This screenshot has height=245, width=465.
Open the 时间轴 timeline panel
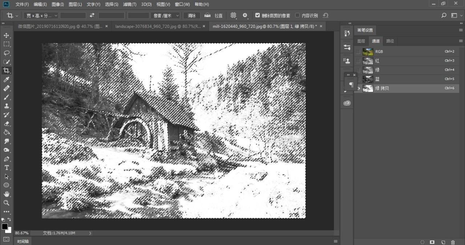(x=23, y=241)
